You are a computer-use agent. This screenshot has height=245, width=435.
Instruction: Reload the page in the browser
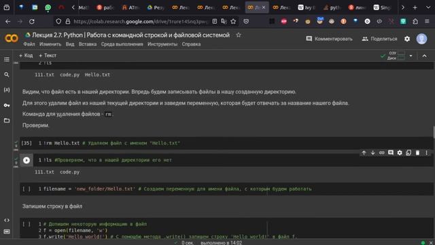pos(32,21)
